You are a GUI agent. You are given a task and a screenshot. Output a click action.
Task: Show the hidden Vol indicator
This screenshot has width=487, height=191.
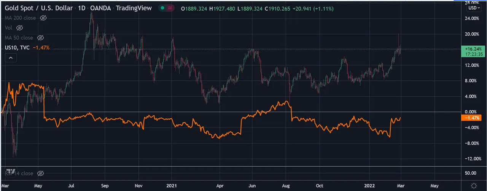point(20,28)
